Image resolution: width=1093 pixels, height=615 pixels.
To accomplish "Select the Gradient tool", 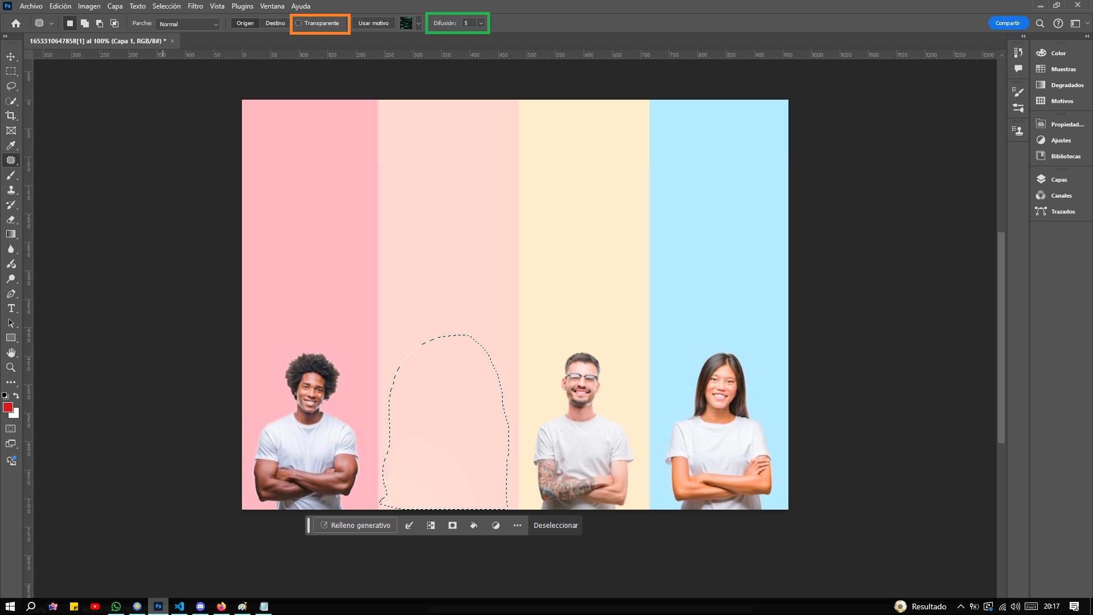I will pyautogui.click(x=11, y=234).
